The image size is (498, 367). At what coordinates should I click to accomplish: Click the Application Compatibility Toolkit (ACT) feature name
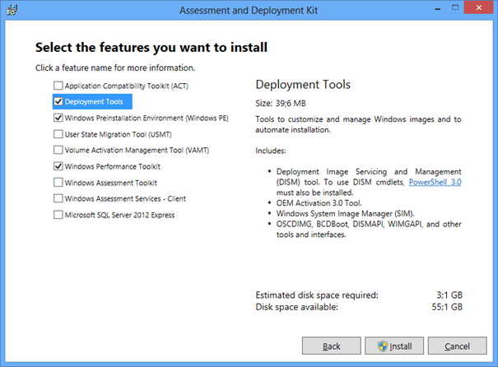127,86
